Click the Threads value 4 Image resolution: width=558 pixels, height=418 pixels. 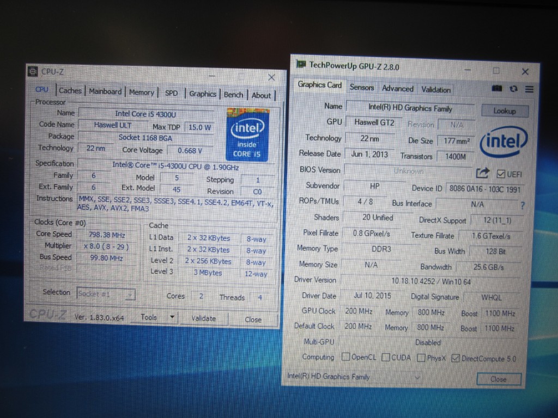coord(260,297)
